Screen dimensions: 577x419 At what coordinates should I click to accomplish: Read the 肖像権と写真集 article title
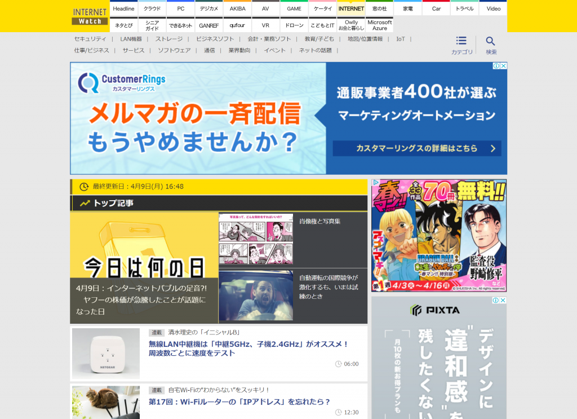[x=320, y=221]
